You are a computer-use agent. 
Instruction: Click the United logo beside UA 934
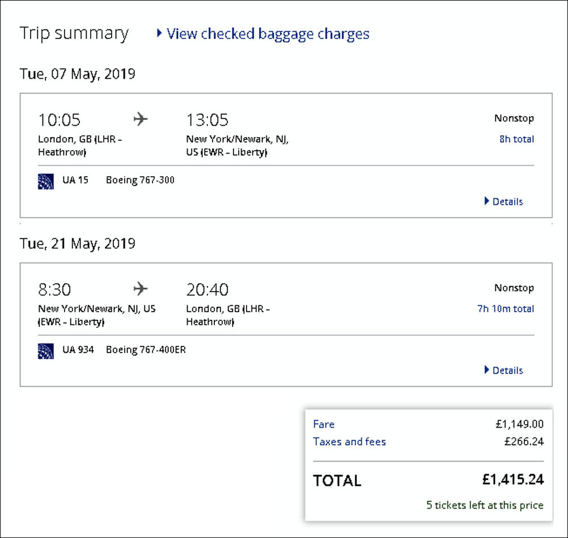[x=46, y=351]
